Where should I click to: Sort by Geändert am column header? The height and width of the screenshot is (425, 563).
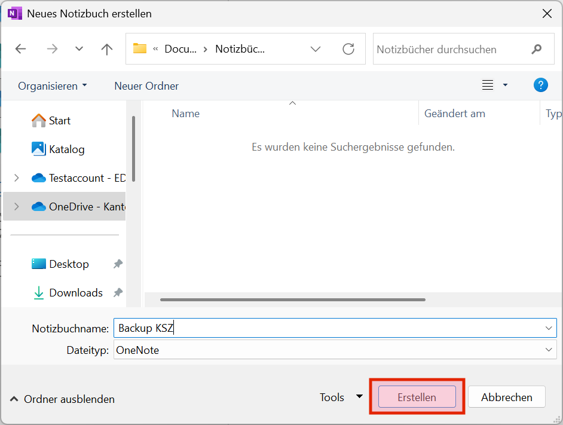click(x=455, y=114)
